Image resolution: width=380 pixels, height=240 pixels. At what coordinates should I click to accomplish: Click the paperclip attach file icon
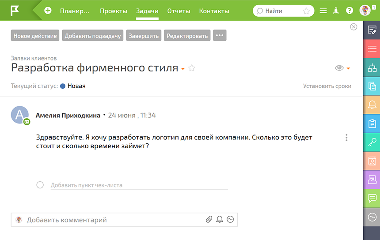pyautogui.click(x=209, y=220)
